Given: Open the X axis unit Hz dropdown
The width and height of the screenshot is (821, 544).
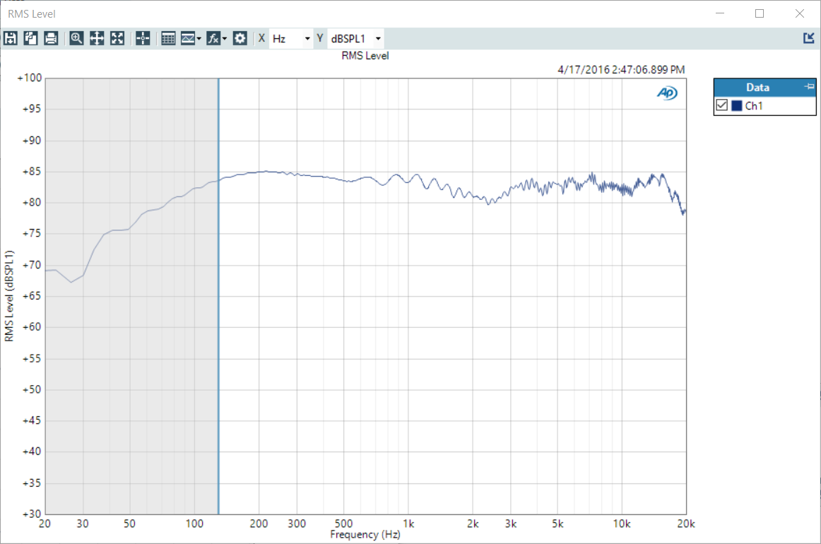Looking at the screenshot, I should [291, 39].
